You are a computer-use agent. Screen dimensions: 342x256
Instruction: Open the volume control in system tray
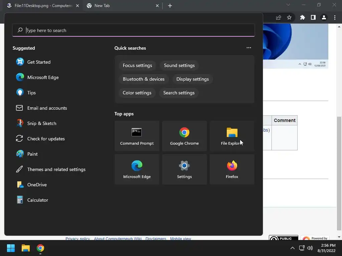click(x=310, y=248)
